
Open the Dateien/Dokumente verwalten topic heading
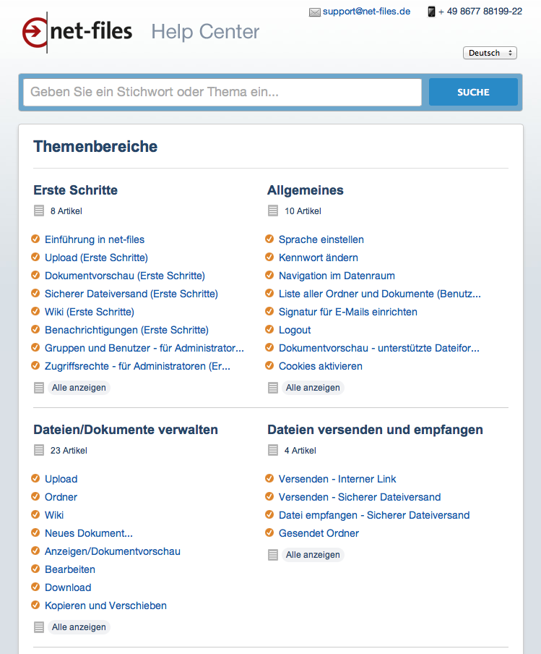pyautogui.click(x=126, y=430)
